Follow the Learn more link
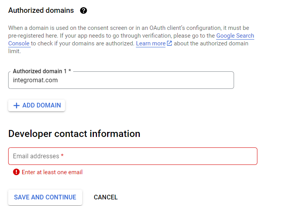Viewport: 301px width, 206px height. [151, 43]
